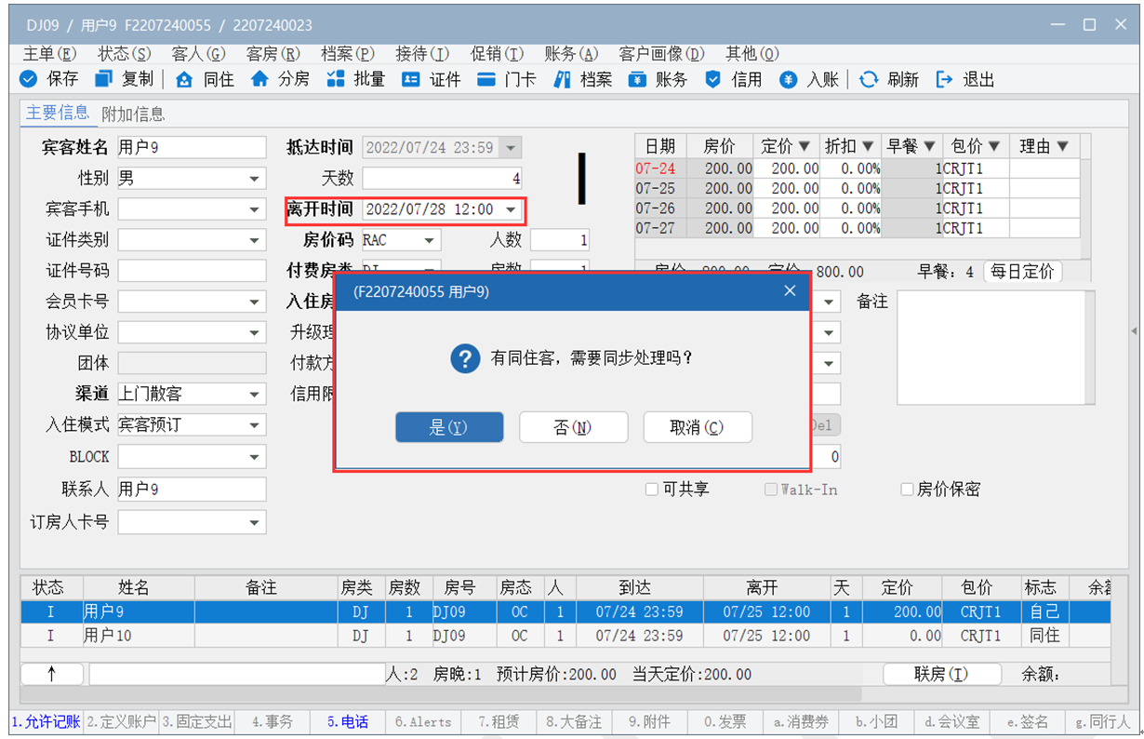The image size is (1144, 739).
Task: Click the 联房(I) button
Action: tap(941, 674)
